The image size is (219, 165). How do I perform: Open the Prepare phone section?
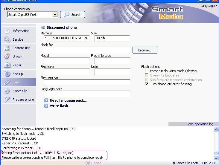pos(19,100)
